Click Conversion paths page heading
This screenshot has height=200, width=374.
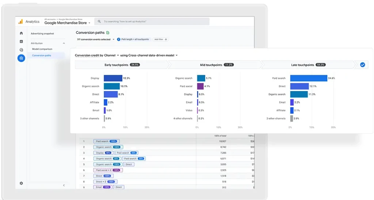pos(90,32)
